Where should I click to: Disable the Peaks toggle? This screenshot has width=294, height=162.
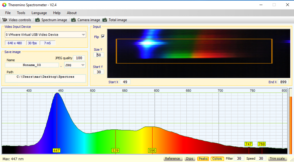coord(203,159)
